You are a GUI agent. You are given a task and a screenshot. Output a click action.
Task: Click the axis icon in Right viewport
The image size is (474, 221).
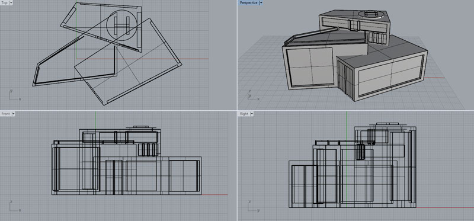pyautogui.click(x=254, y=206)
